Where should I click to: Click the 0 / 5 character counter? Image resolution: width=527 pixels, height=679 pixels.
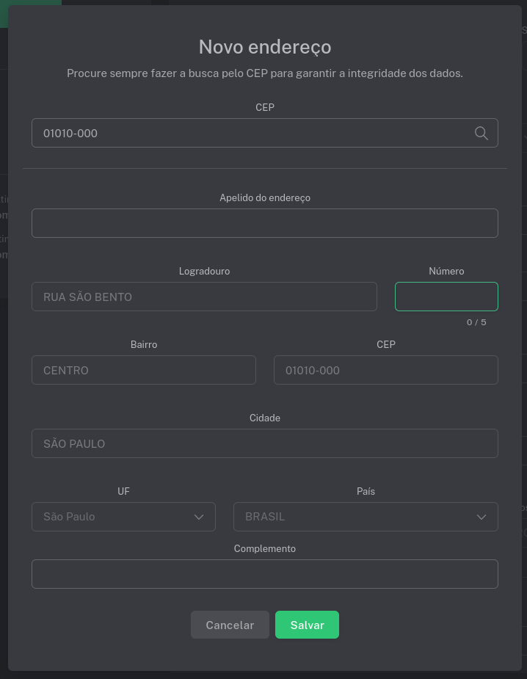(x=476, y=322)
